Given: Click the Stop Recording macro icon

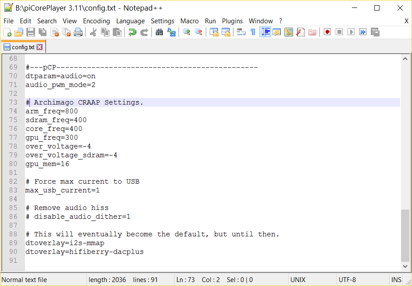Looking at the screenshot, I should (339, 32).
